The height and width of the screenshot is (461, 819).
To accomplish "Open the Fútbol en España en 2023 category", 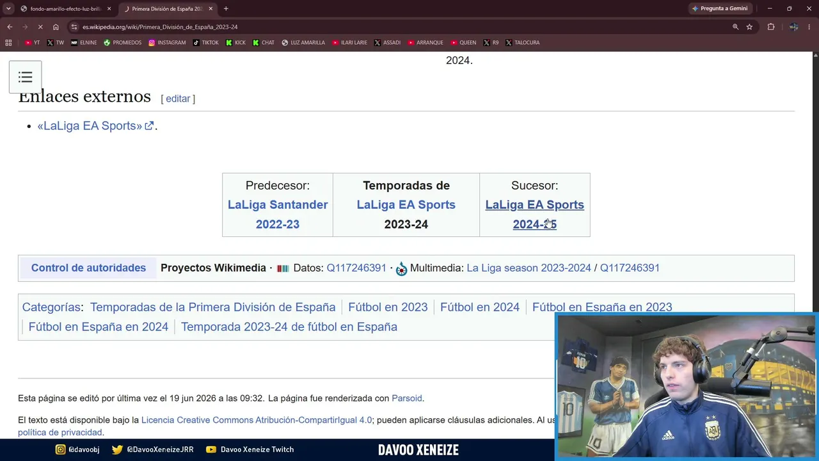I will (602, 307).
